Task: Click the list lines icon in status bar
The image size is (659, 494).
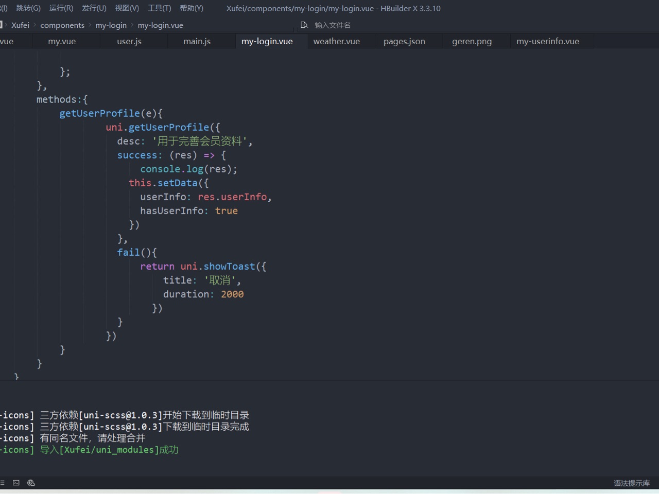Action: (x=2, y=483)
